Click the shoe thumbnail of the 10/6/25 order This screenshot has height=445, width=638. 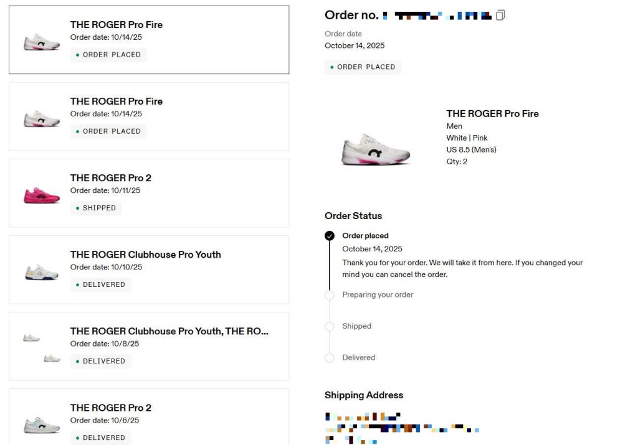click(x=42, y=424)
